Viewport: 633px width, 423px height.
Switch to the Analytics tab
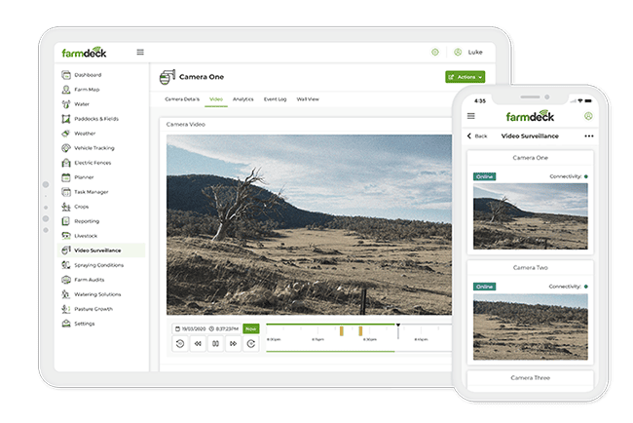coord(243,99)
